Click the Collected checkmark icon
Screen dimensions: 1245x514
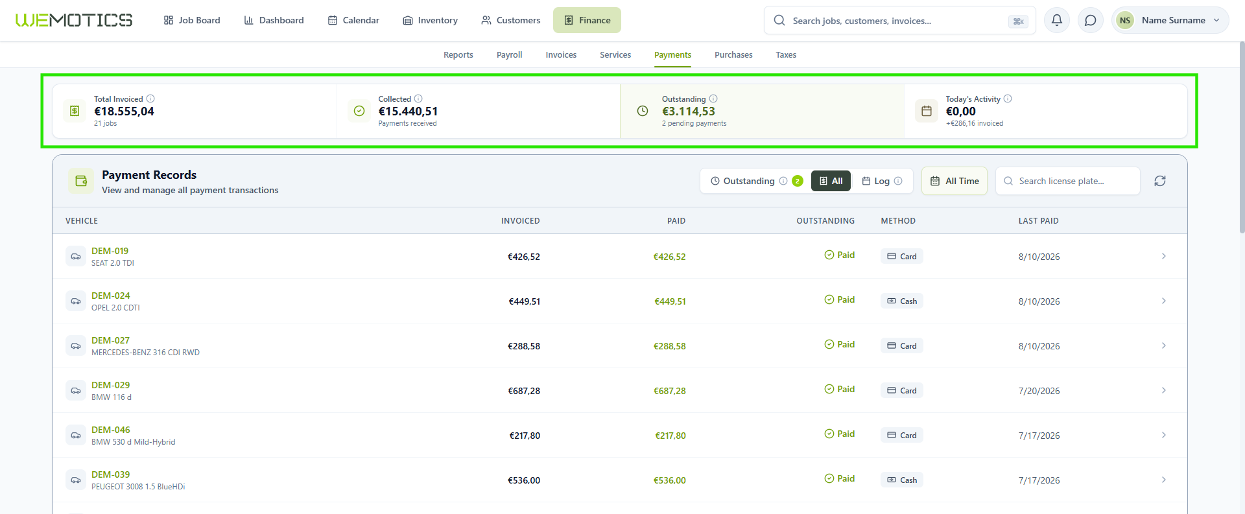coord(359,111)
